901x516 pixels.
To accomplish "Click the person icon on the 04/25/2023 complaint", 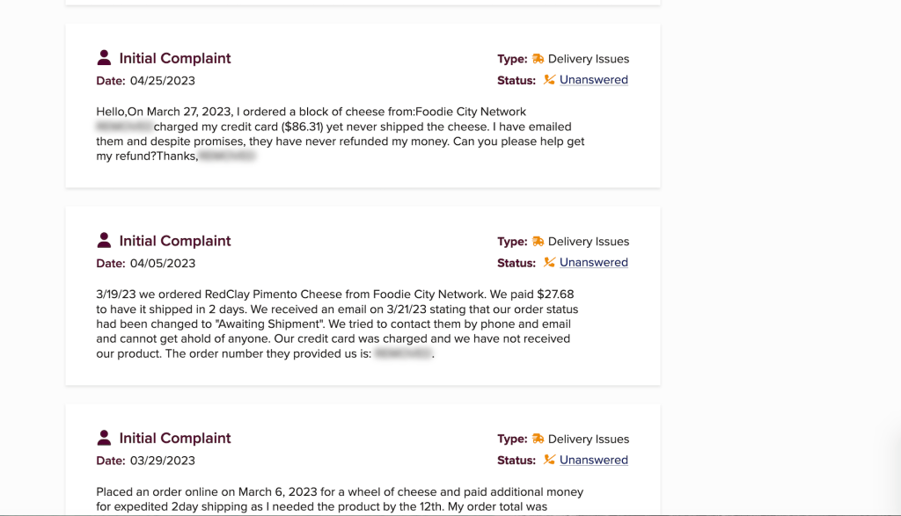I will pyautogui.click(x=105, y=58).
